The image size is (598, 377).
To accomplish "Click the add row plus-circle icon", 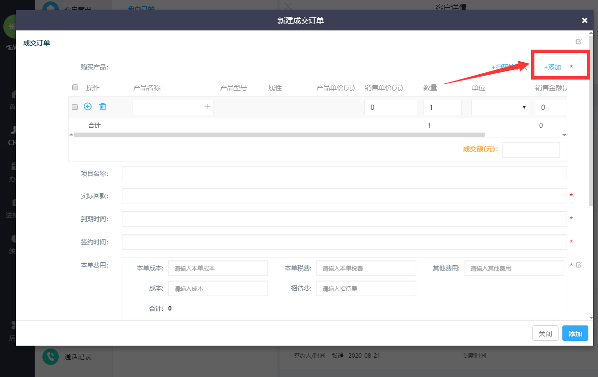I will 88,107.
